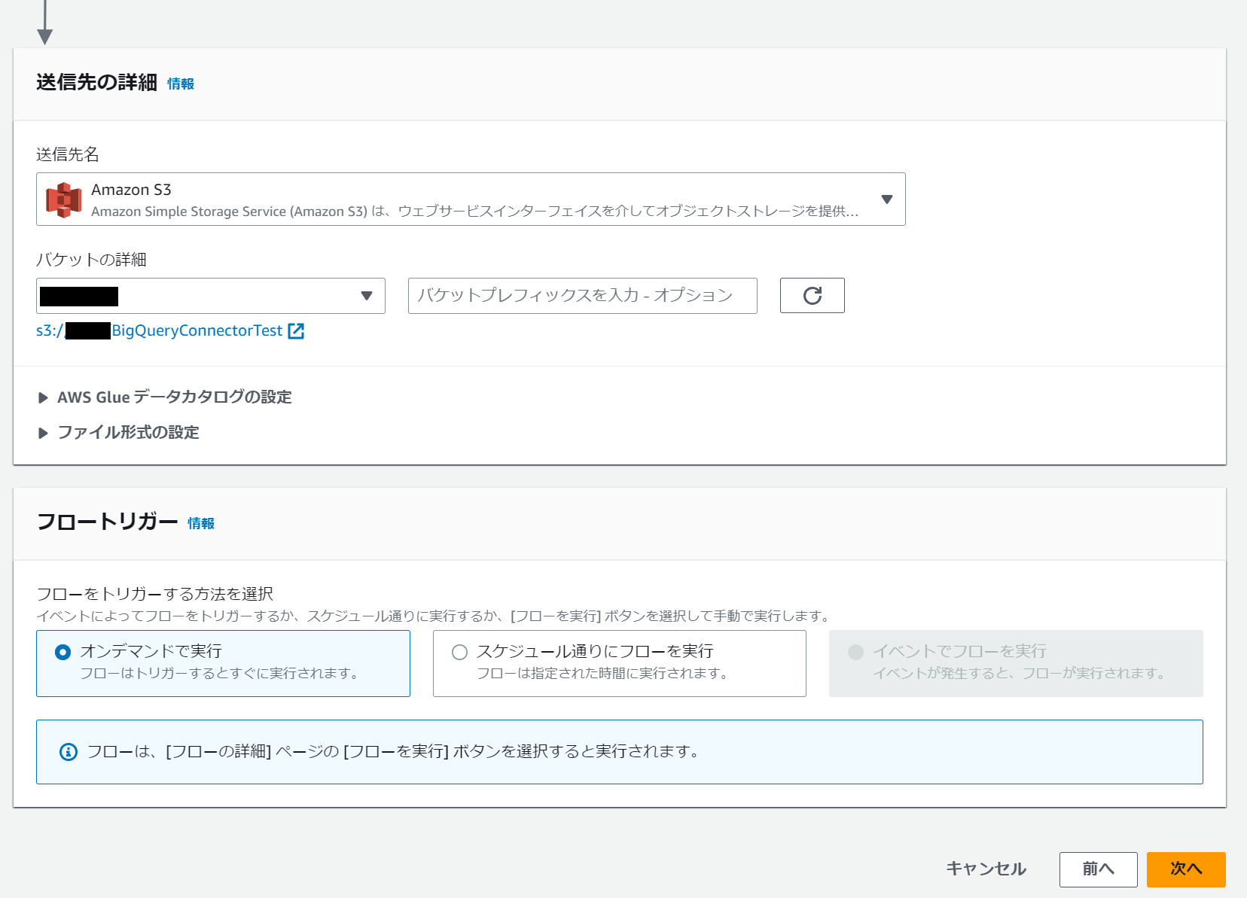This screenshot has height=898, width=1247.
Task: Open the S3 bucket external link icon
Action: click(297, 331)
